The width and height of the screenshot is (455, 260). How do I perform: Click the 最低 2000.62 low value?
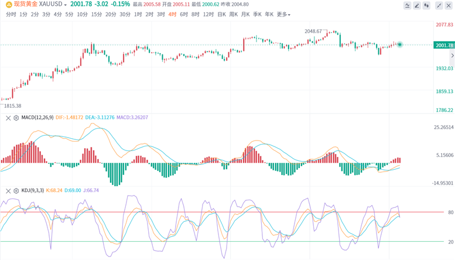click(206, 4)
